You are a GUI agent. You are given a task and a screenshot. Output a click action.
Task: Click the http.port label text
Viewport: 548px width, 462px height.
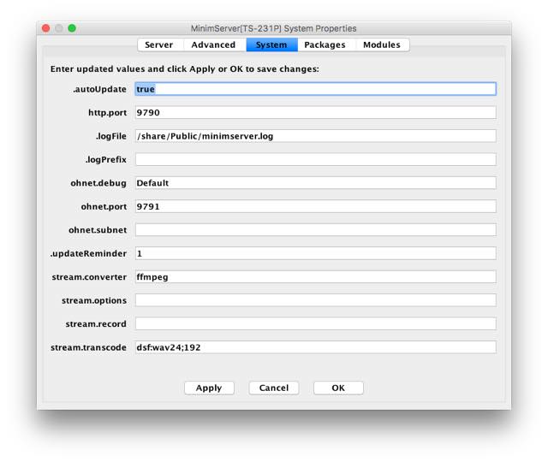(107, 113)
